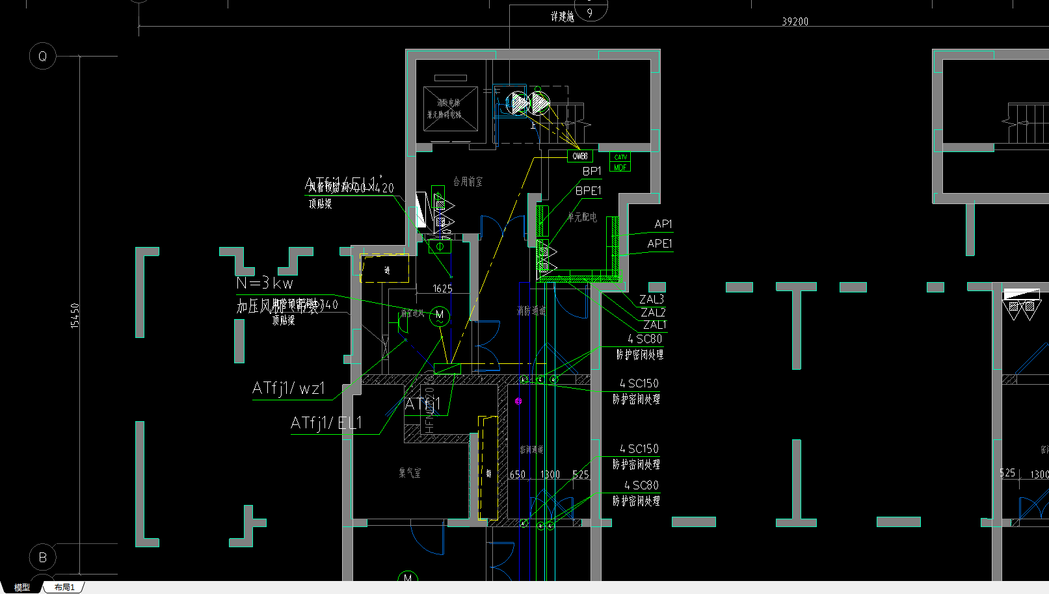The width and height of the screenshot is (1049, 594).
Task: Switch to the 模型 model tab
Action: 21,587
